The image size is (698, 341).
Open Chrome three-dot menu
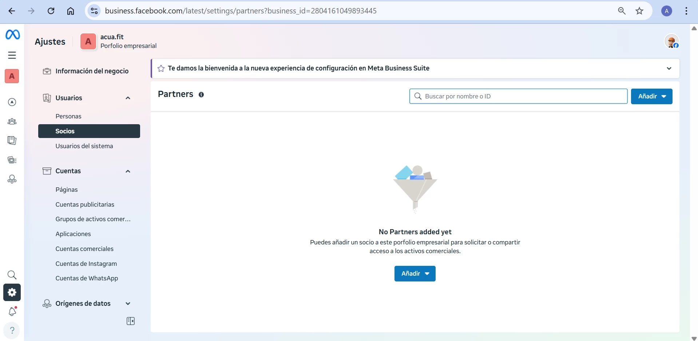(x=686, y=11)
